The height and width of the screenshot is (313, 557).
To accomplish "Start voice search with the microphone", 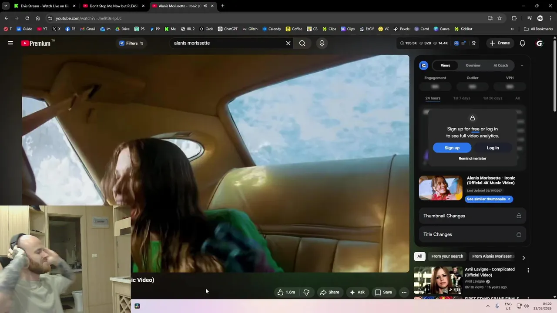I will (x=322, y=43).
